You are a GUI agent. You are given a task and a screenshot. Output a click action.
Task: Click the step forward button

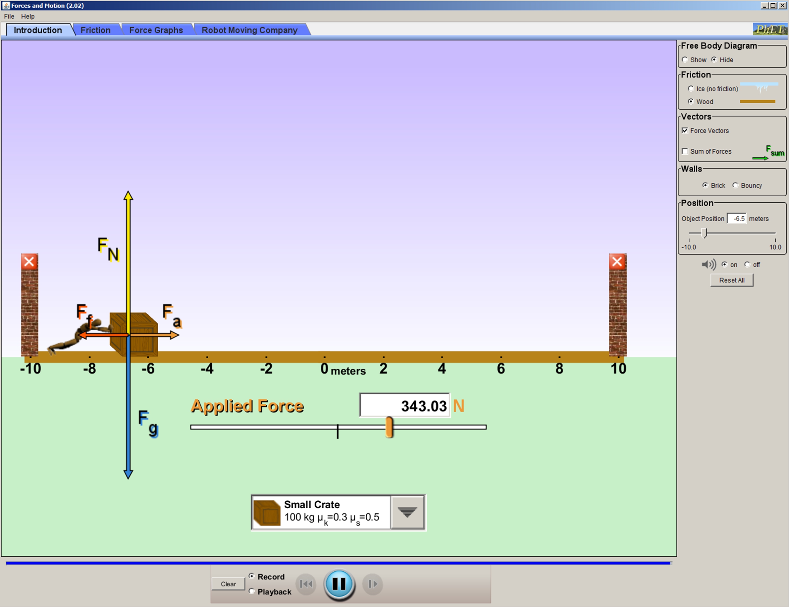point(372,584)
